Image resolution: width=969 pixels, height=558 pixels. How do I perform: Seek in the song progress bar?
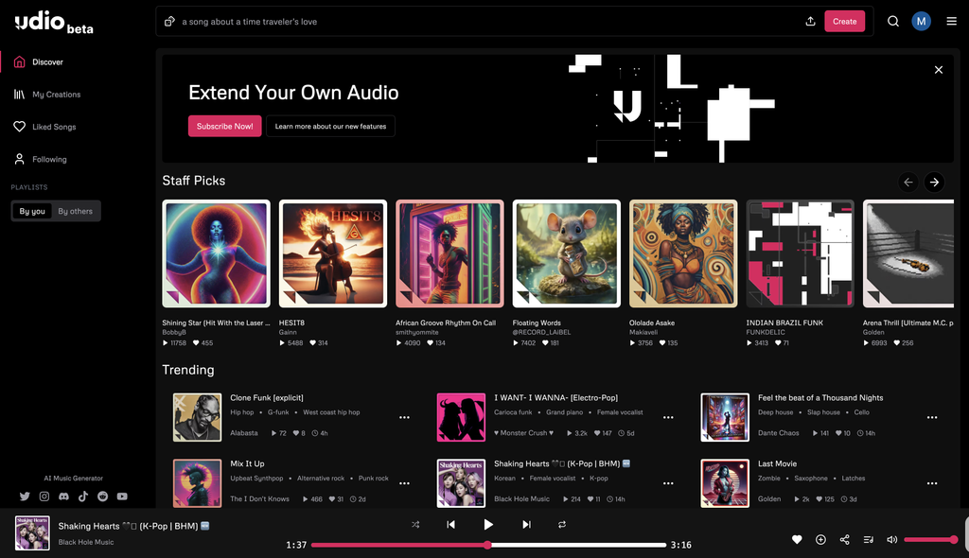489,545
